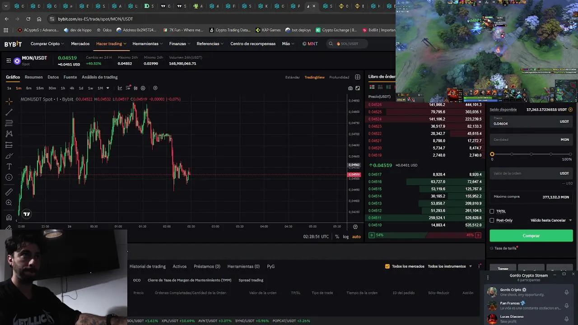Open the price scale settings gear
The width and height of the screenshot is (578, 325).
tap(355, 227)
